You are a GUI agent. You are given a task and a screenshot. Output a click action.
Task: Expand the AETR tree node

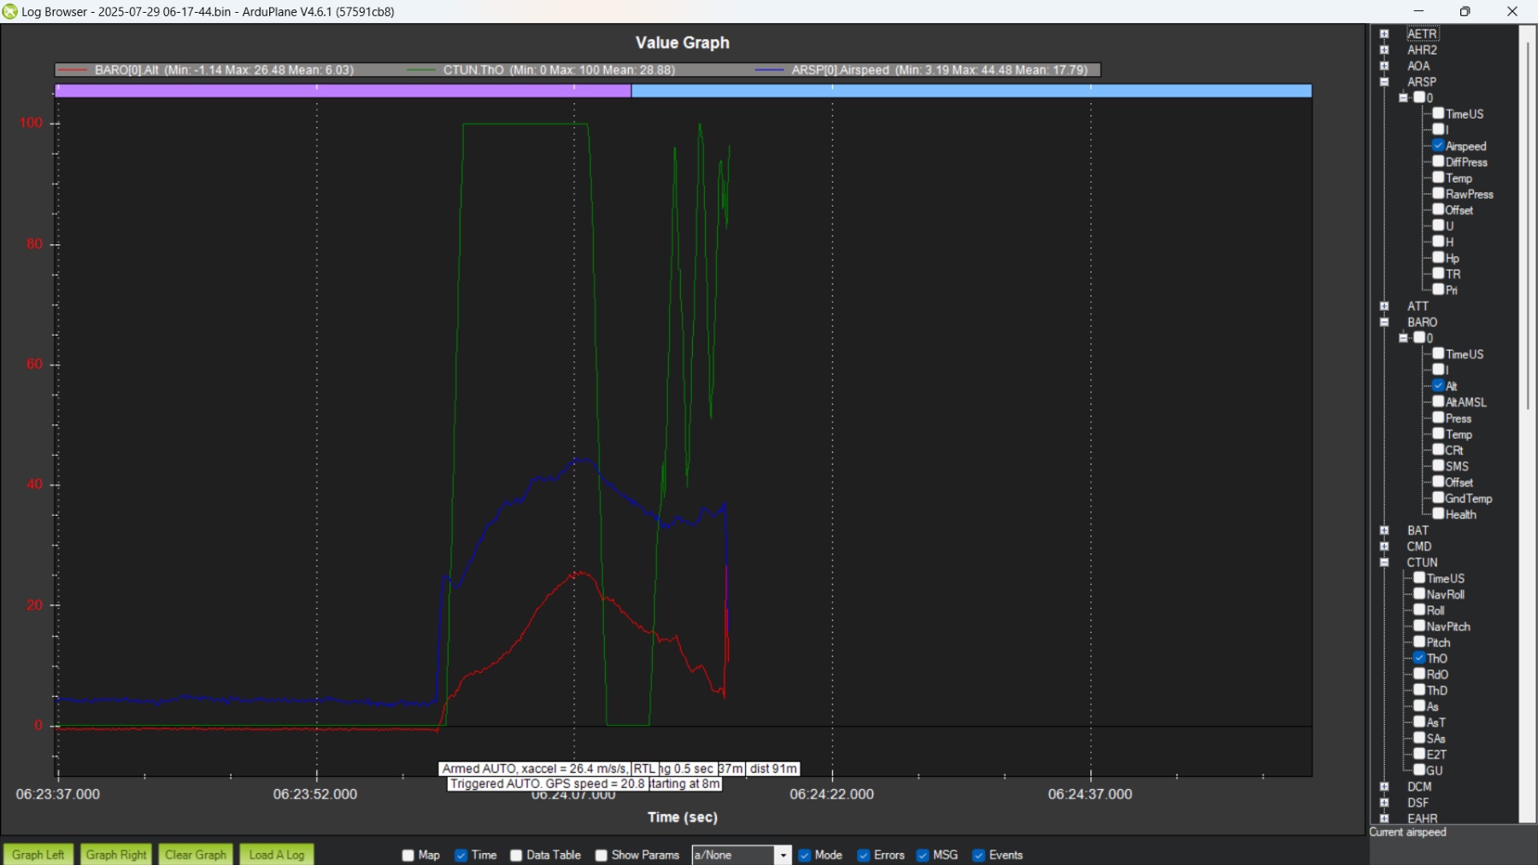point(1384,34)
